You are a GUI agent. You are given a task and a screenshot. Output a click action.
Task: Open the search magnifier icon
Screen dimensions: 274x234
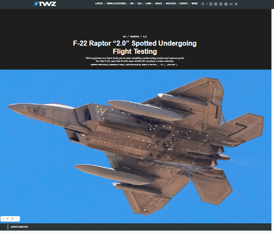point(203,4)
